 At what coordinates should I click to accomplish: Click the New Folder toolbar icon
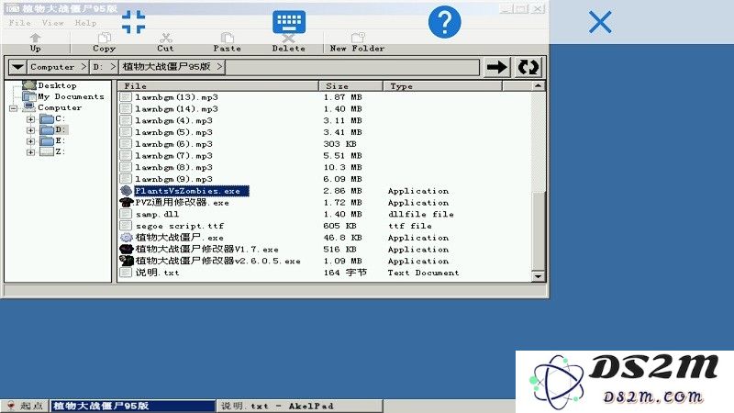(x=358, y=38)
